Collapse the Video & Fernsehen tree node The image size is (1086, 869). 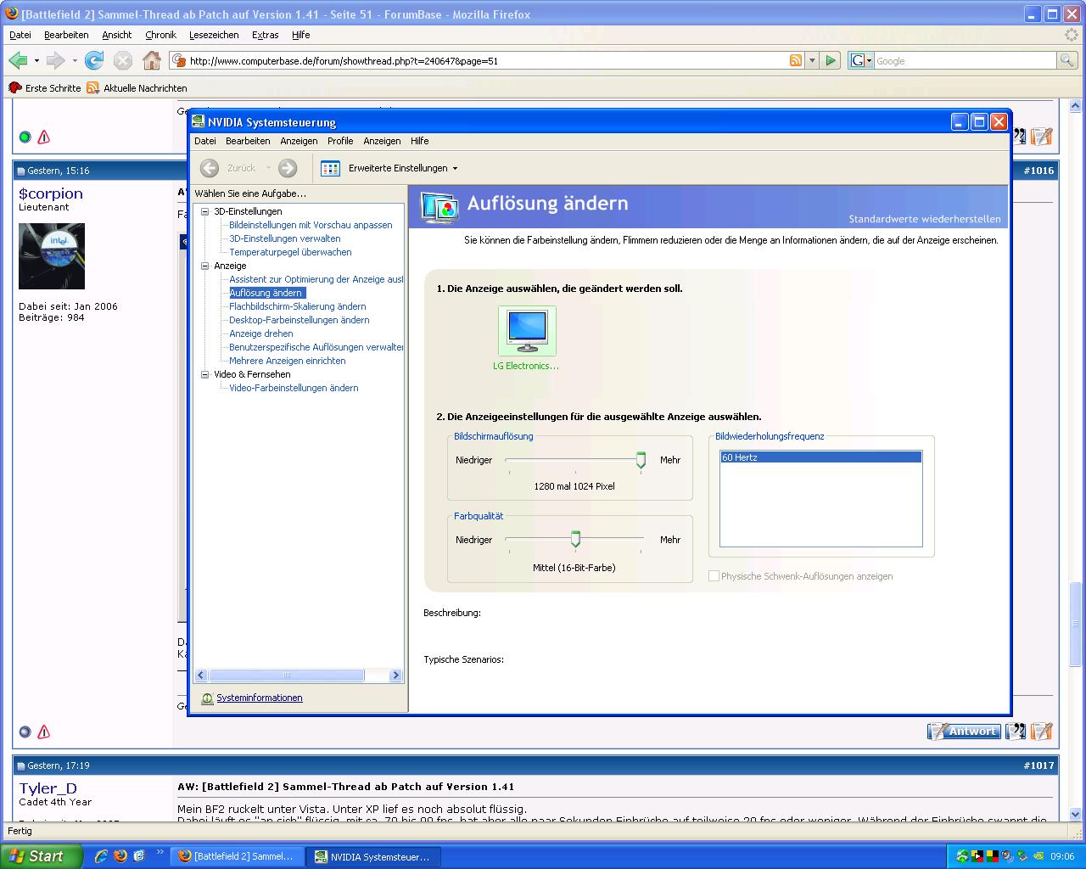point(204,374)
